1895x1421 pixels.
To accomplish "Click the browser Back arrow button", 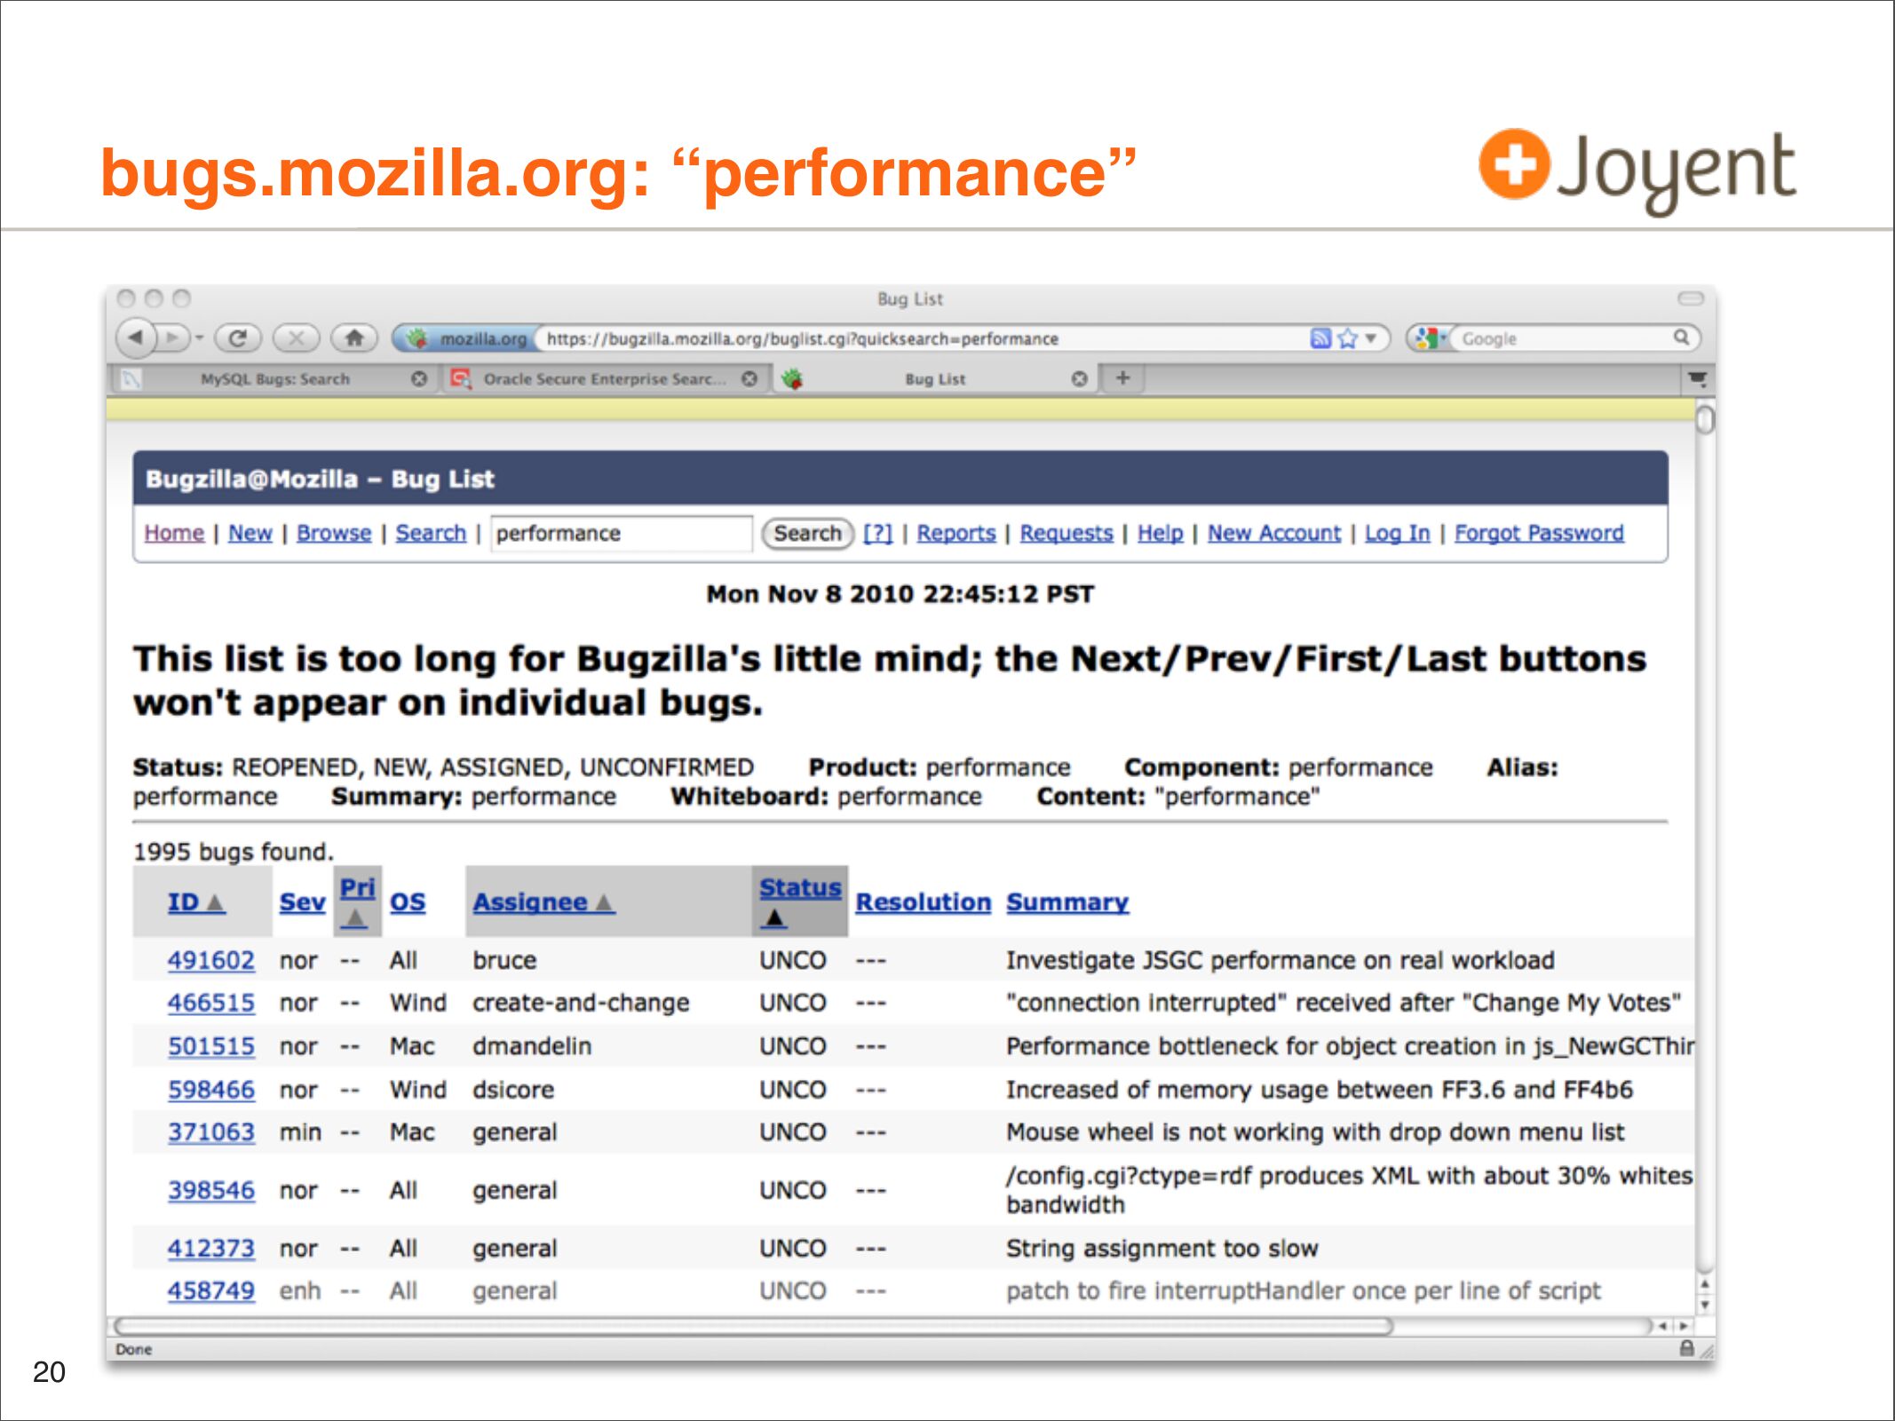I will coord(135,337).
